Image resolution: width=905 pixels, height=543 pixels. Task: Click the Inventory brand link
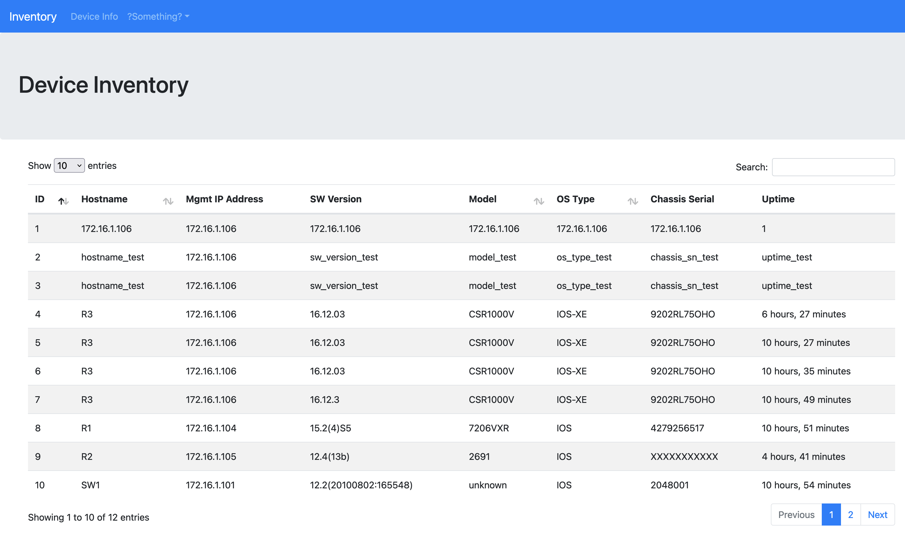(33, 17)
